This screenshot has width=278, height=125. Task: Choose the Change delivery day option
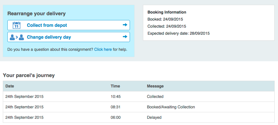[49, 37]
